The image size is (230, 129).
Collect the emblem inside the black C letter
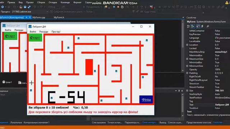click(51, 98)
